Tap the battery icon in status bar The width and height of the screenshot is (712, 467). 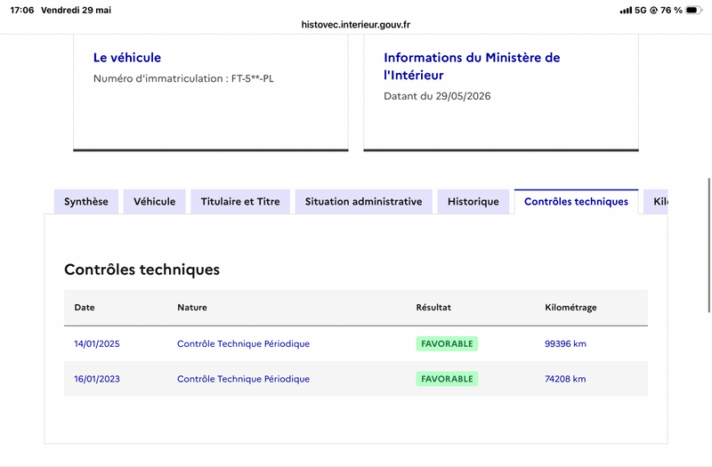tap(693, 10)
